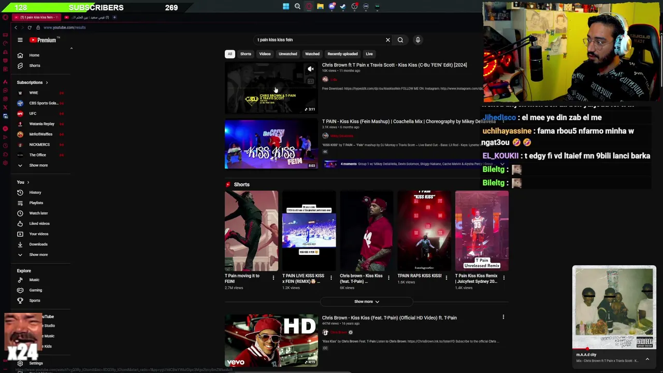Expand the You section chevron
The height and width of the screenshot is (373, 663).
coord(28,182)
